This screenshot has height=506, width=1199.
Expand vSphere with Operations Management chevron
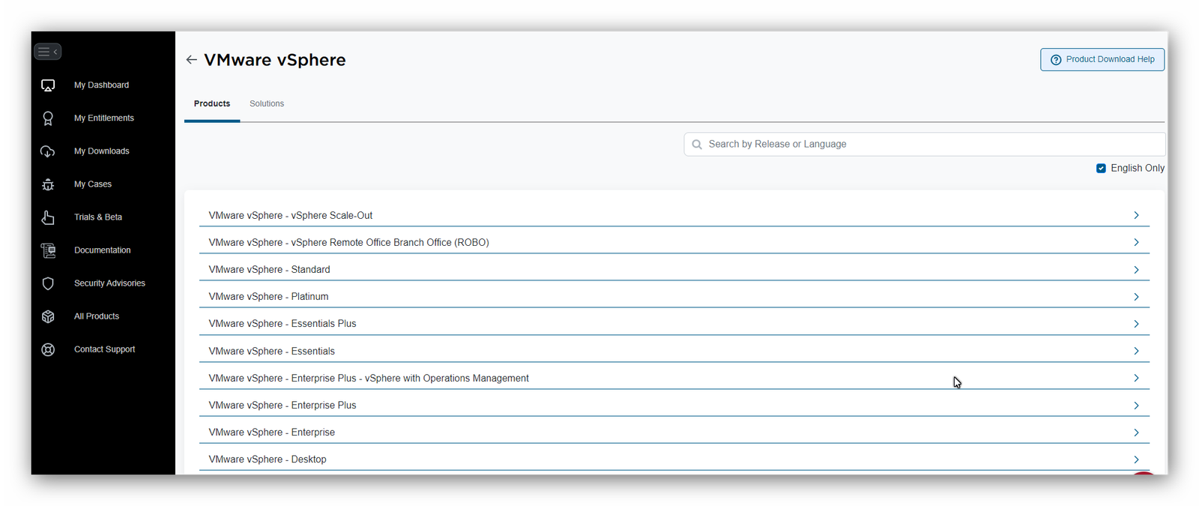pyautogui.click(x=1136, y=379)
